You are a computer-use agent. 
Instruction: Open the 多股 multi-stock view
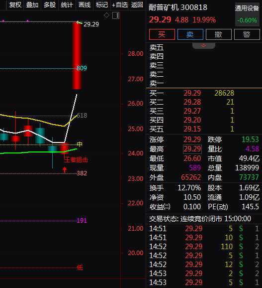tap(50, 5)
